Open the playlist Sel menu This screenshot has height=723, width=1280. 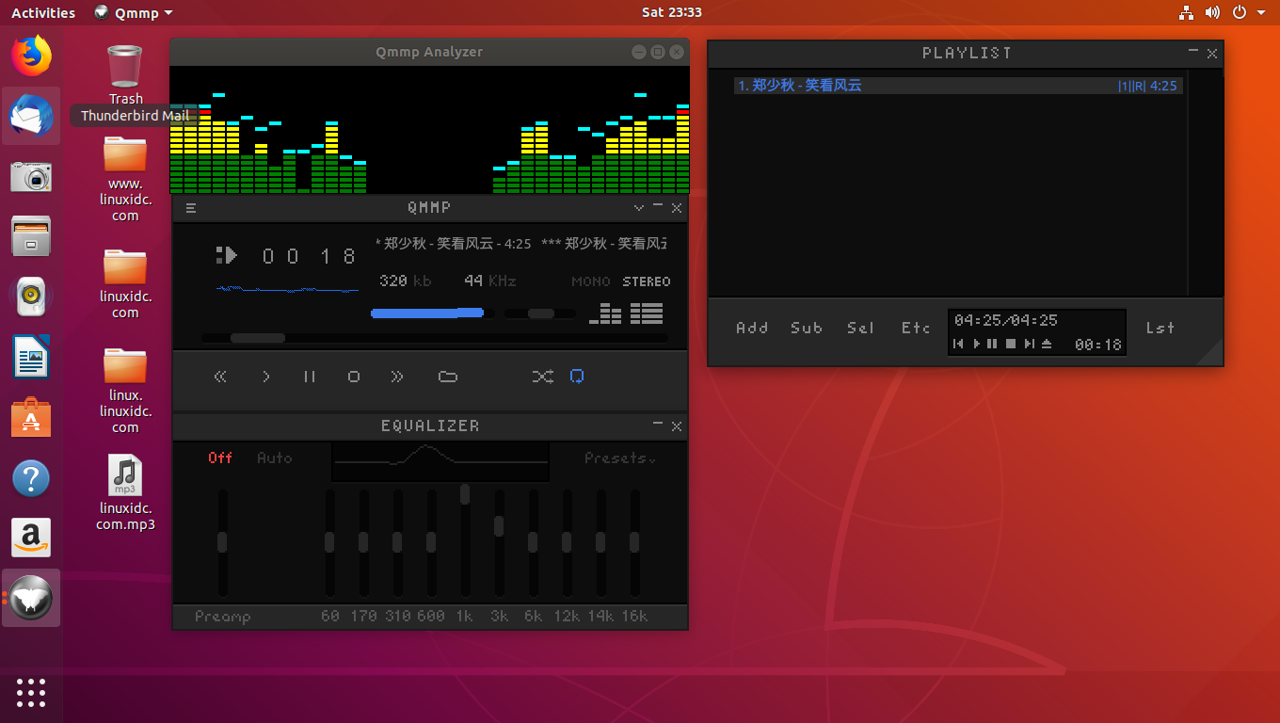pyautogui.click(x=860, y=328)
